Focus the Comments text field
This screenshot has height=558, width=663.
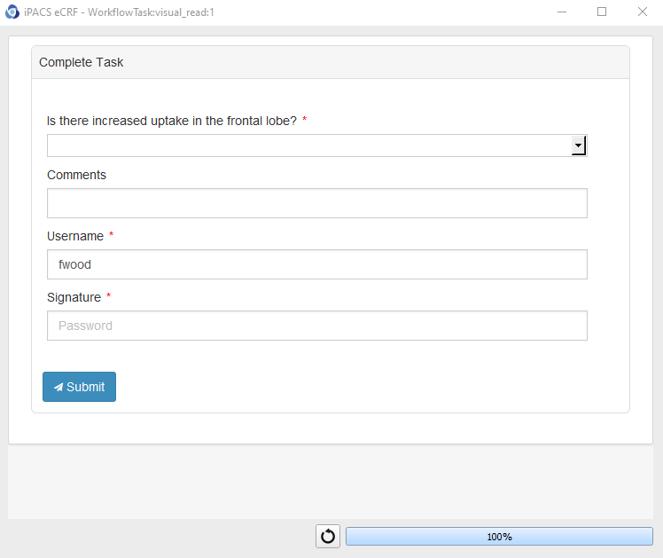[316, 203]
